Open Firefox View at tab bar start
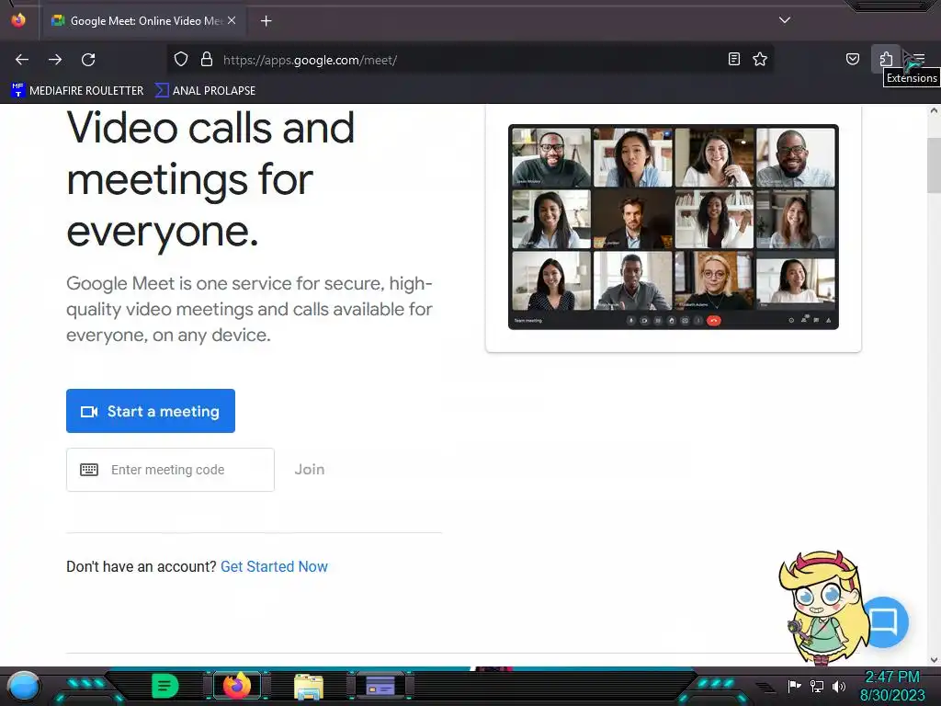 pyautogui.click(x=18, y=20)
